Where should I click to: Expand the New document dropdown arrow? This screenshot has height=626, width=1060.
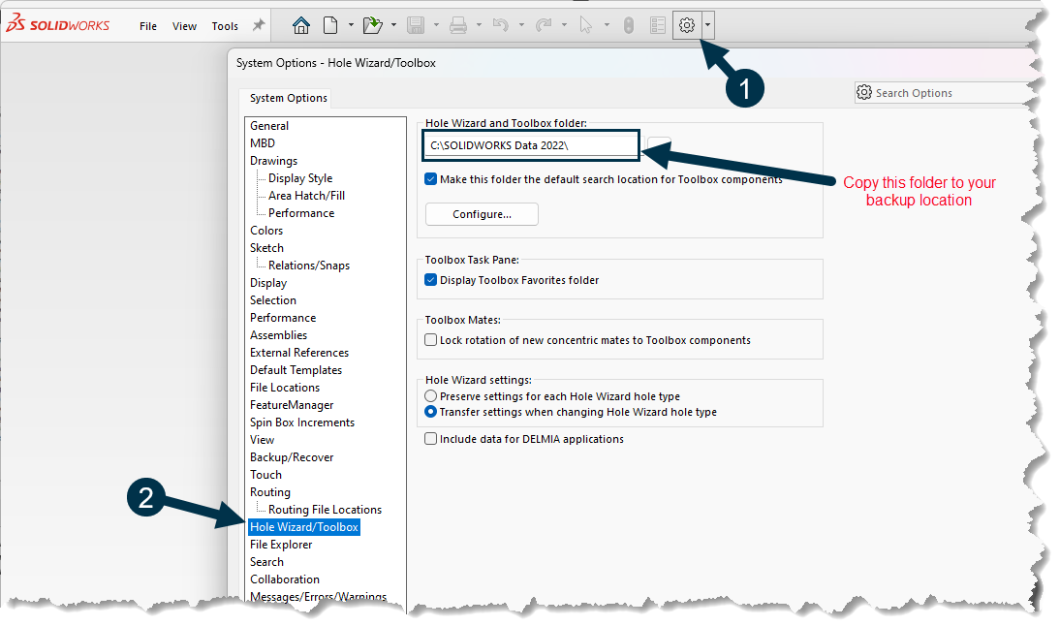click(x=351, y=26)
